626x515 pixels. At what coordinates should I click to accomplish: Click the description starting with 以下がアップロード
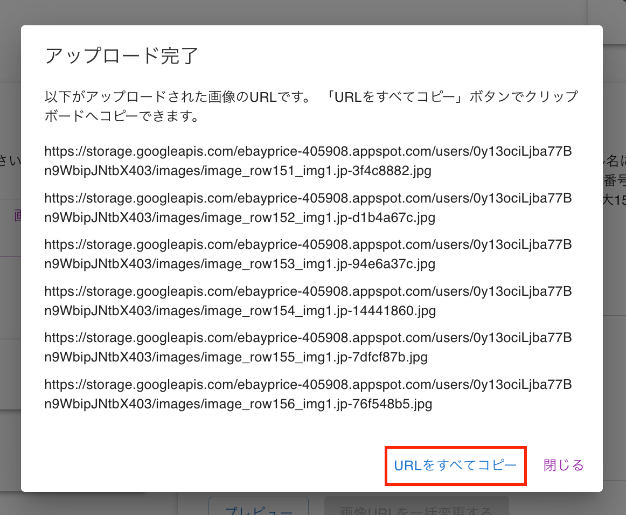coord(162,98)
